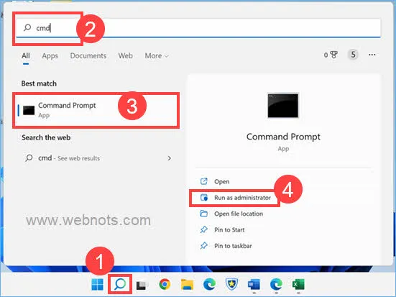Launch Microsoft Excel from the taskbar
Screen dimensions: 396x297
[298, 285]
